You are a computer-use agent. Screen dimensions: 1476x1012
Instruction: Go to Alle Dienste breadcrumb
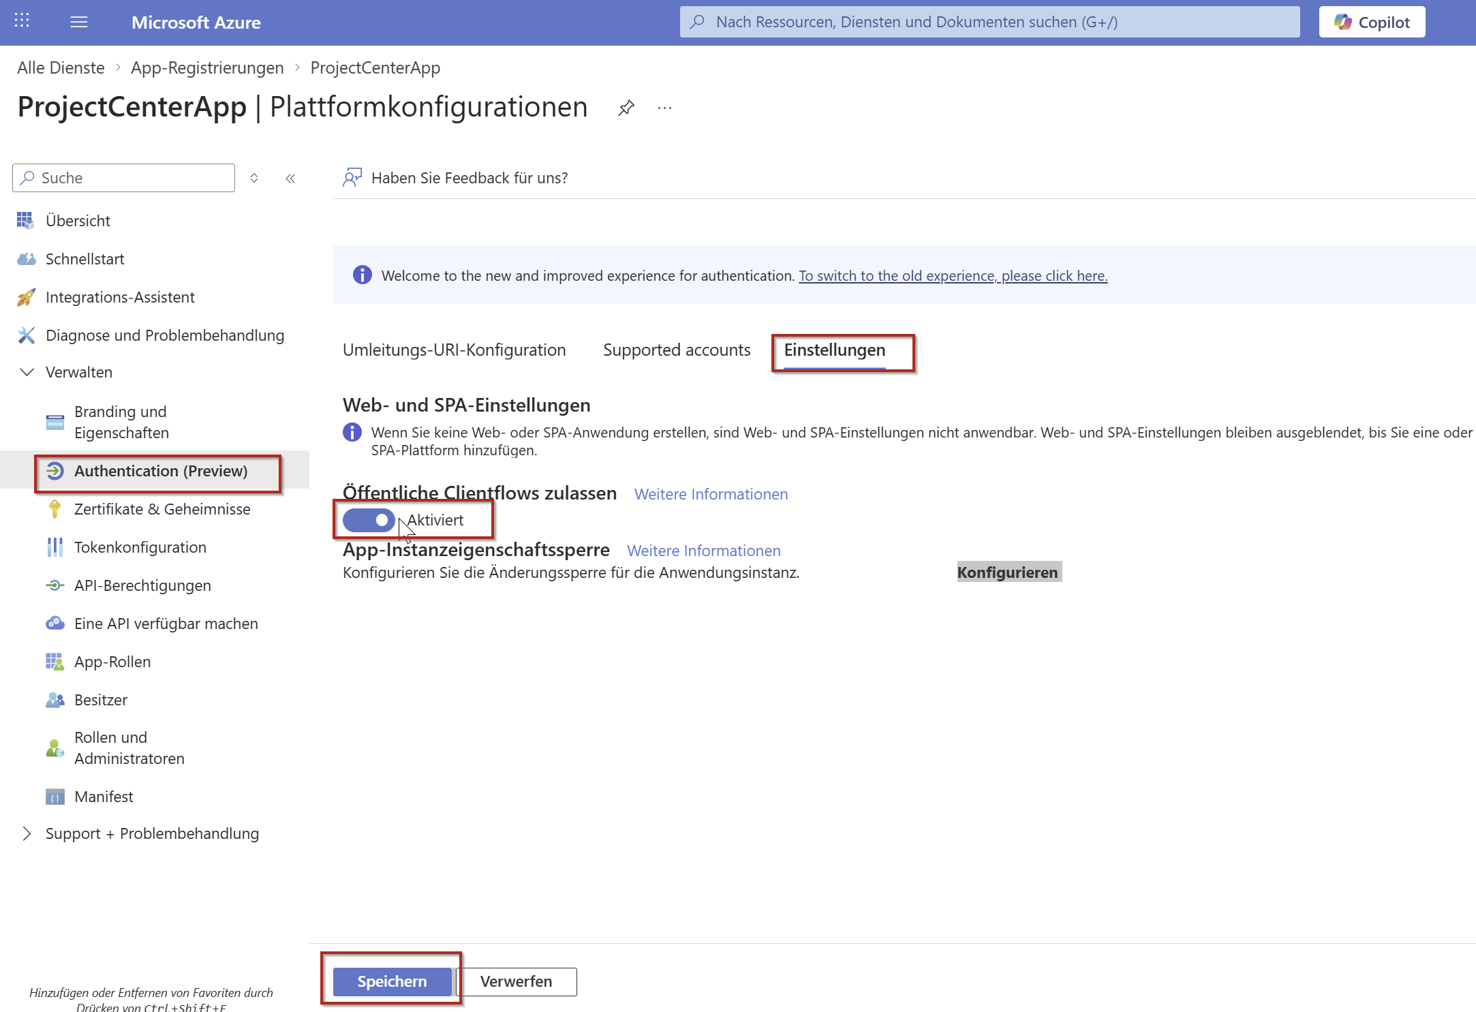tap(61, 67)
